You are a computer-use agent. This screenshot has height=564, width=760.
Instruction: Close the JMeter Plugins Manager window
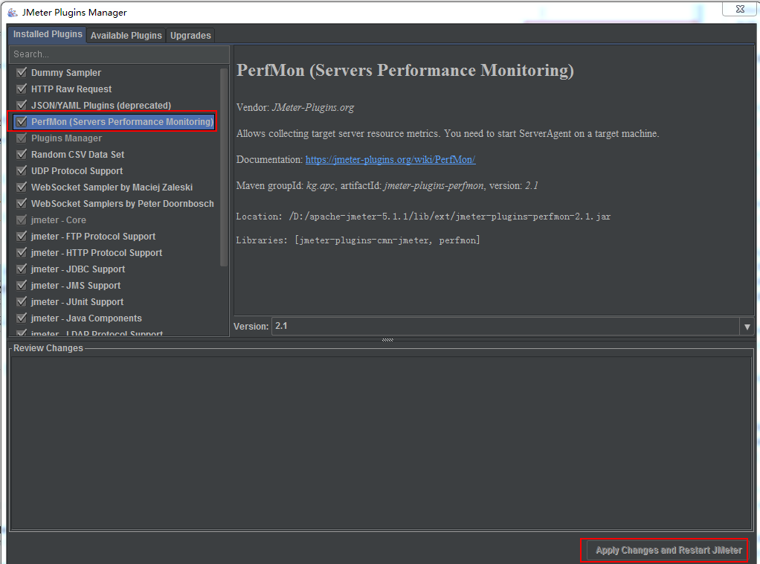(740, 9)
